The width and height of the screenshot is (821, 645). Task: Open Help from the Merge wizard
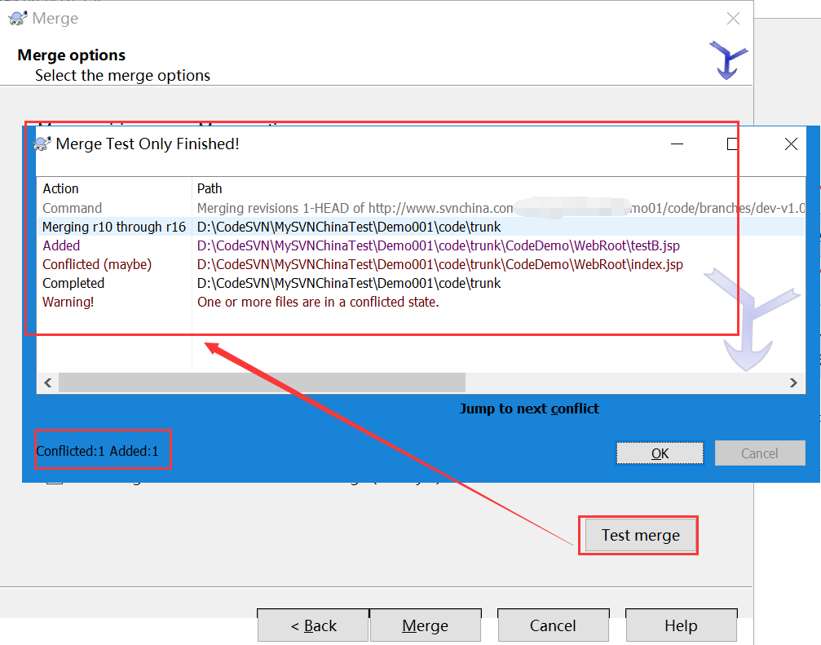point(680,625)
